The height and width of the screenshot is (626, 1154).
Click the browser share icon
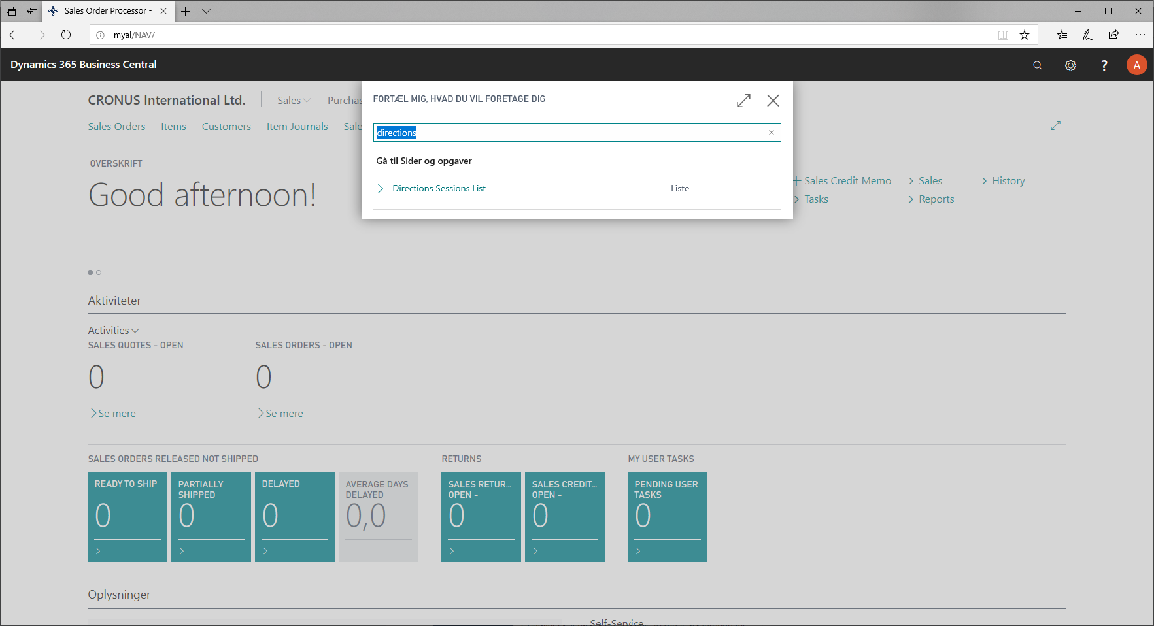1113,35
